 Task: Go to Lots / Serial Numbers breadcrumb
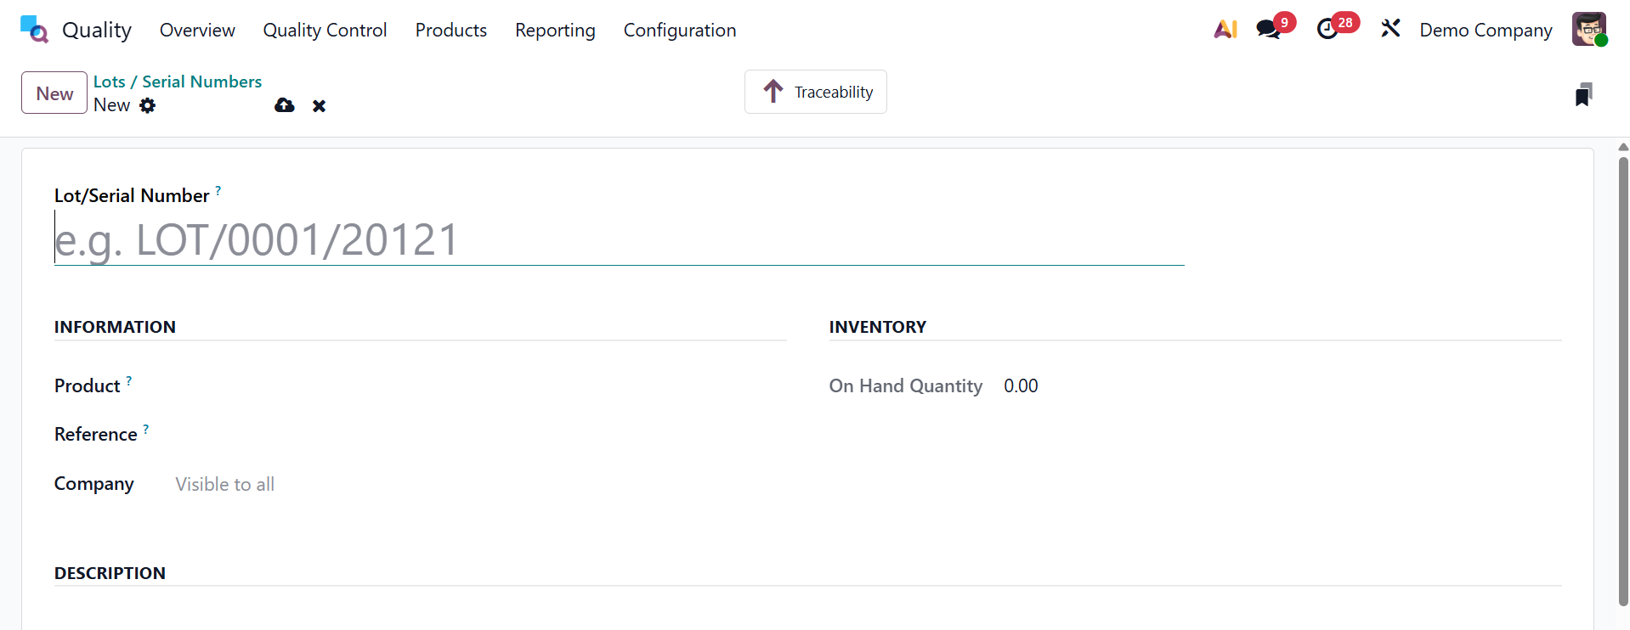click(178, 82)
